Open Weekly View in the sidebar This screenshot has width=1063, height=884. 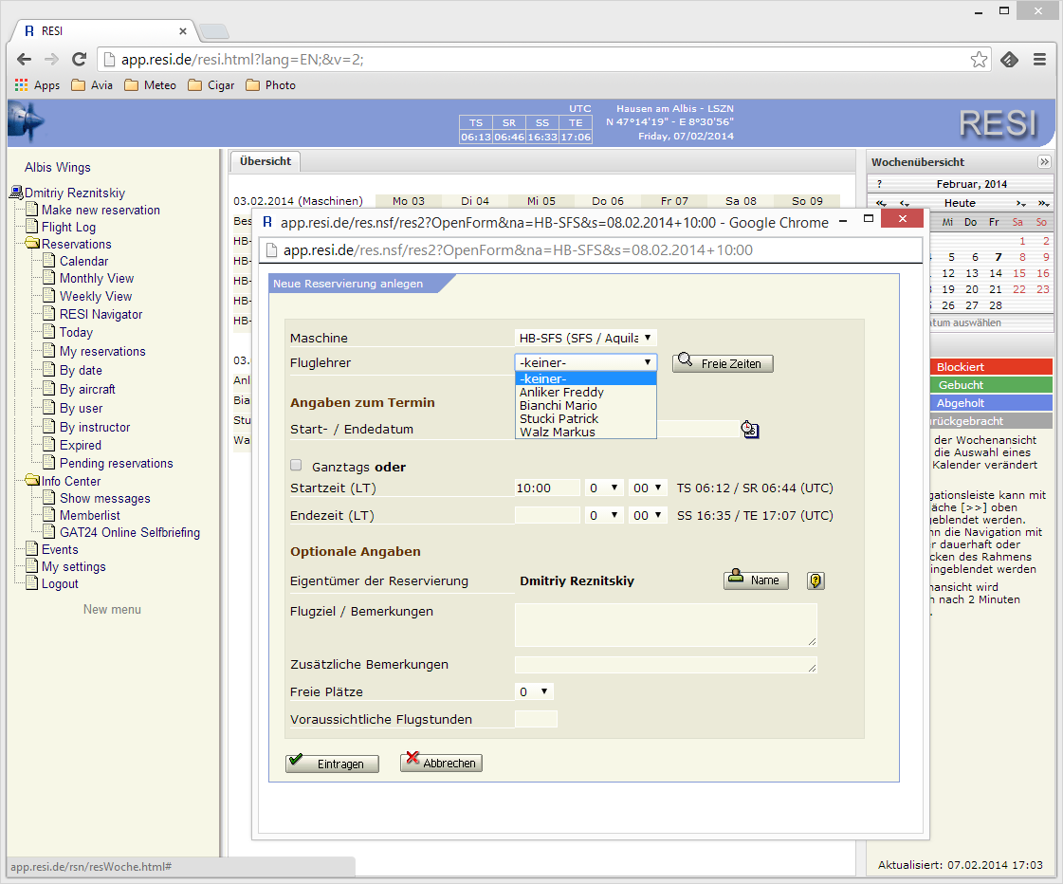coord(96,296)
